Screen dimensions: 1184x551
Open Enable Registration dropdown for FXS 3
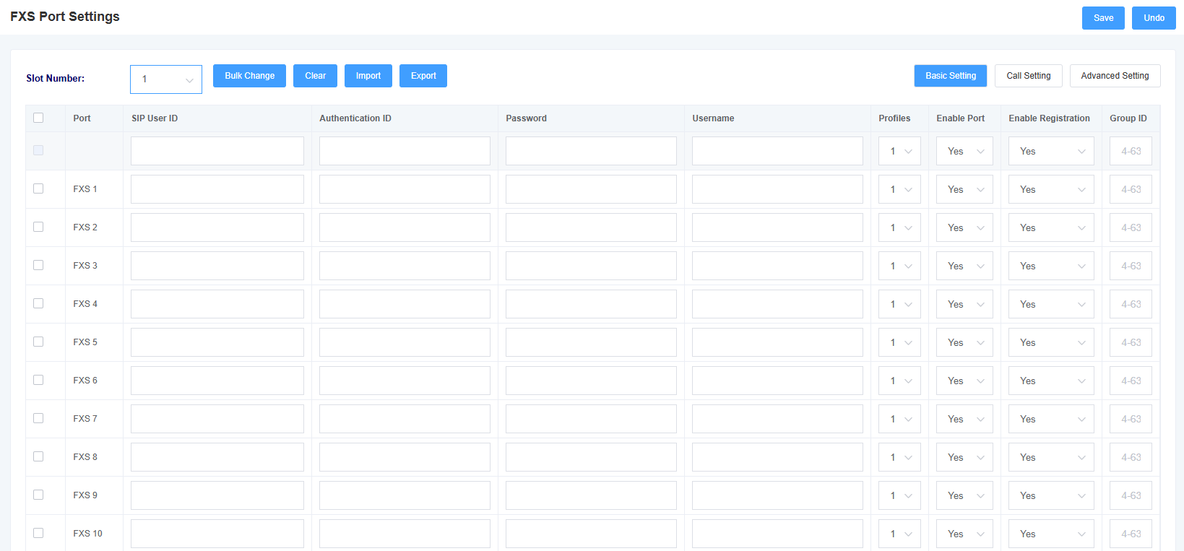1051,266
